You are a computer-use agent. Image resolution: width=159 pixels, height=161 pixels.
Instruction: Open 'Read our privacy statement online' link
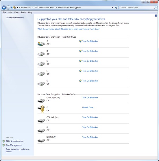tap(18, 150)
